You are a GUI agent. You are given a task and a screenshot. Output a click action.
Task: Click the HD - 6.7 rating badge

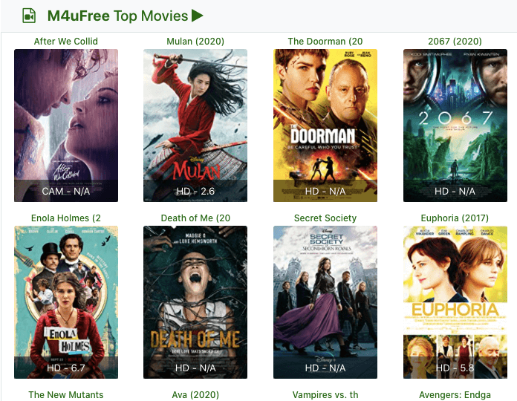click(x=66, y=368)
